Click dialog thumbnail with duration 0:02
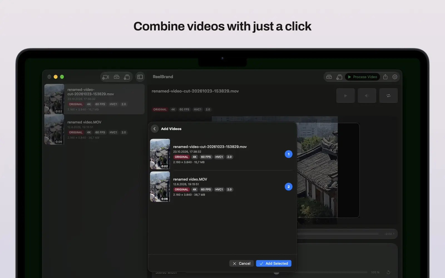This screenshot has width=445, height=278. [x=160, y=154]
